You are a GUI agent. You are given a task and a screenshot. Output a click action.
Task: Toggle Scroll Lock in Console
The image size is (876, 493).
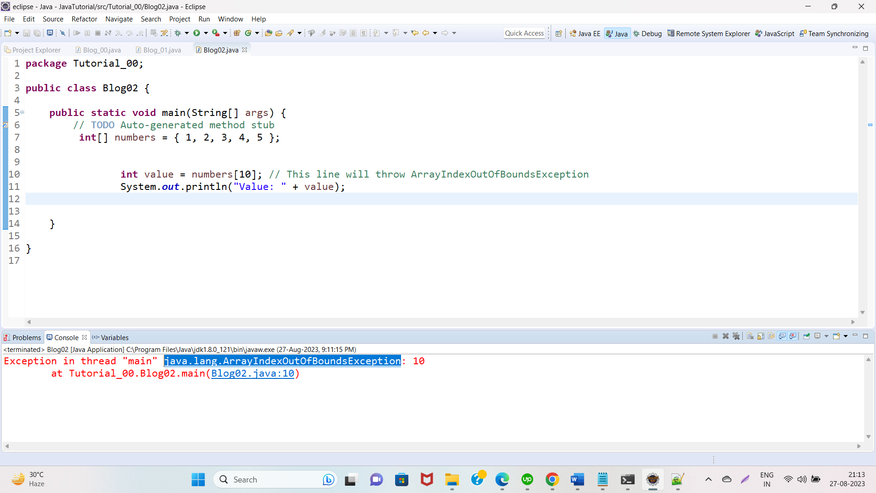click(x=761, y=336)
